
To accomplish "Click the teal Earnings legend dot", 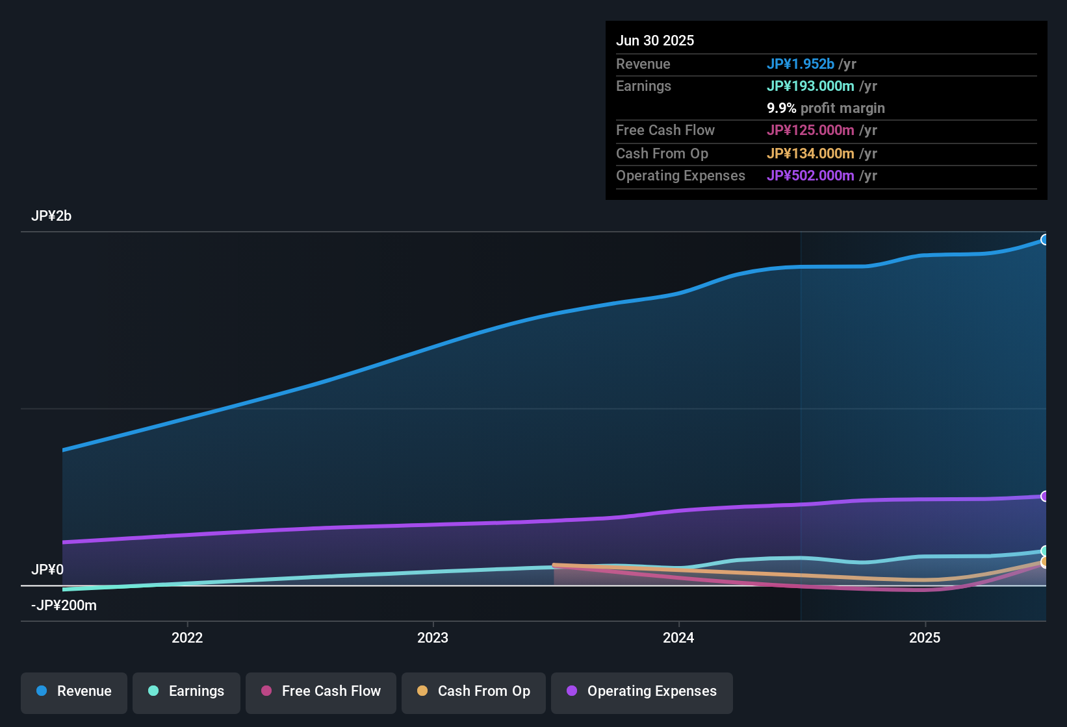I will point(153,691).
